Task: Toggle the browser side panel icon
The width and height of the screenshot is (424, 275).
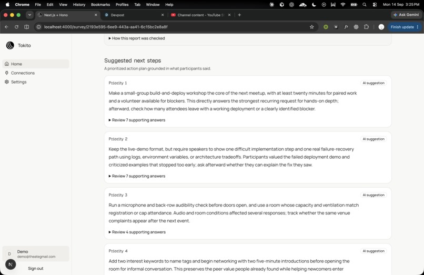Action: 26,27
